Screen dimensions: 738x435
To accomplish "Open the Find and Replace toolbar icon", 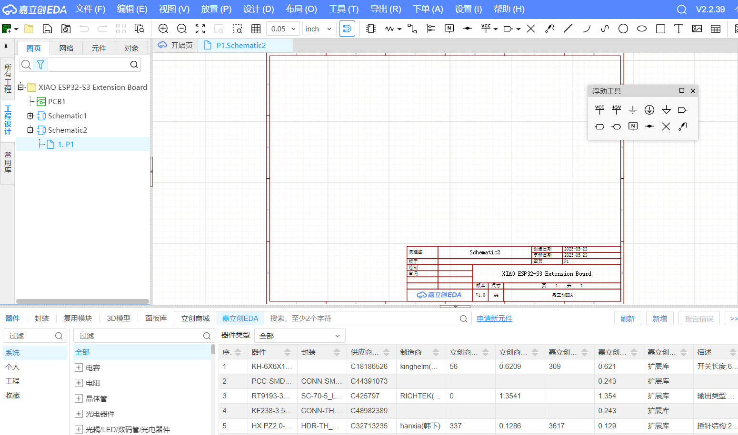I will 140,29.
